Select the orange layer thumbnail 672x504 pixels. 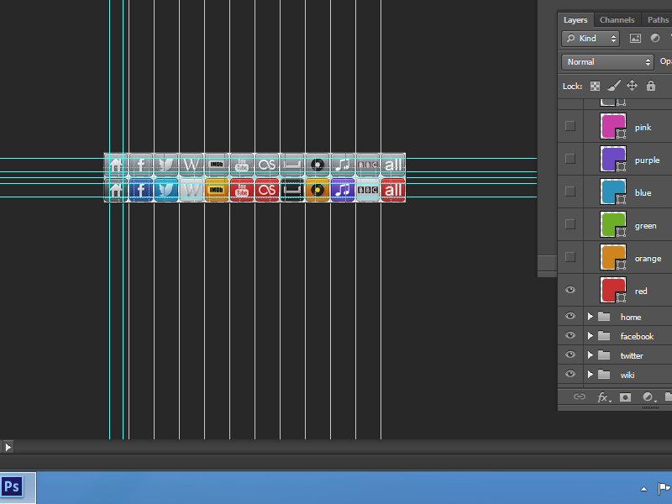coord(613,257)
